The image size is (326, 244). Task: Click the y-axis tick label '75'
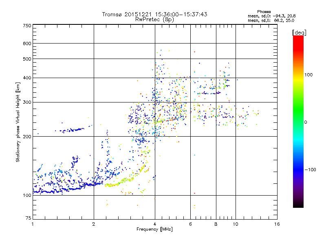[29, 218]
